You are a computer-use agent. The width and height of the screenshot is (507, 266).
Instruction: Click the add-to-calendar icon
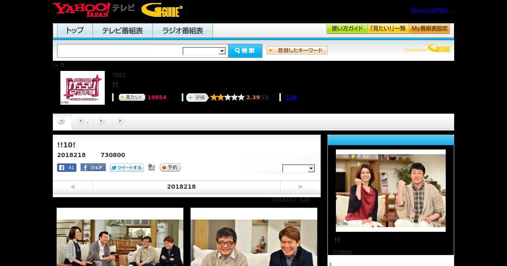click(152, 168)
